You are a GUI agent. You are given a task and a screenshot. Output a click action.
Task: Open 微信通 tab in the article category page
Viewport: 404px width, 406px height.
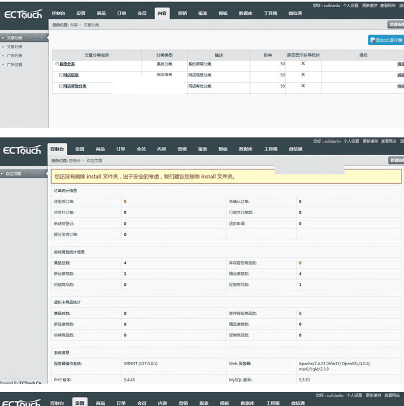tap(295, 13)
